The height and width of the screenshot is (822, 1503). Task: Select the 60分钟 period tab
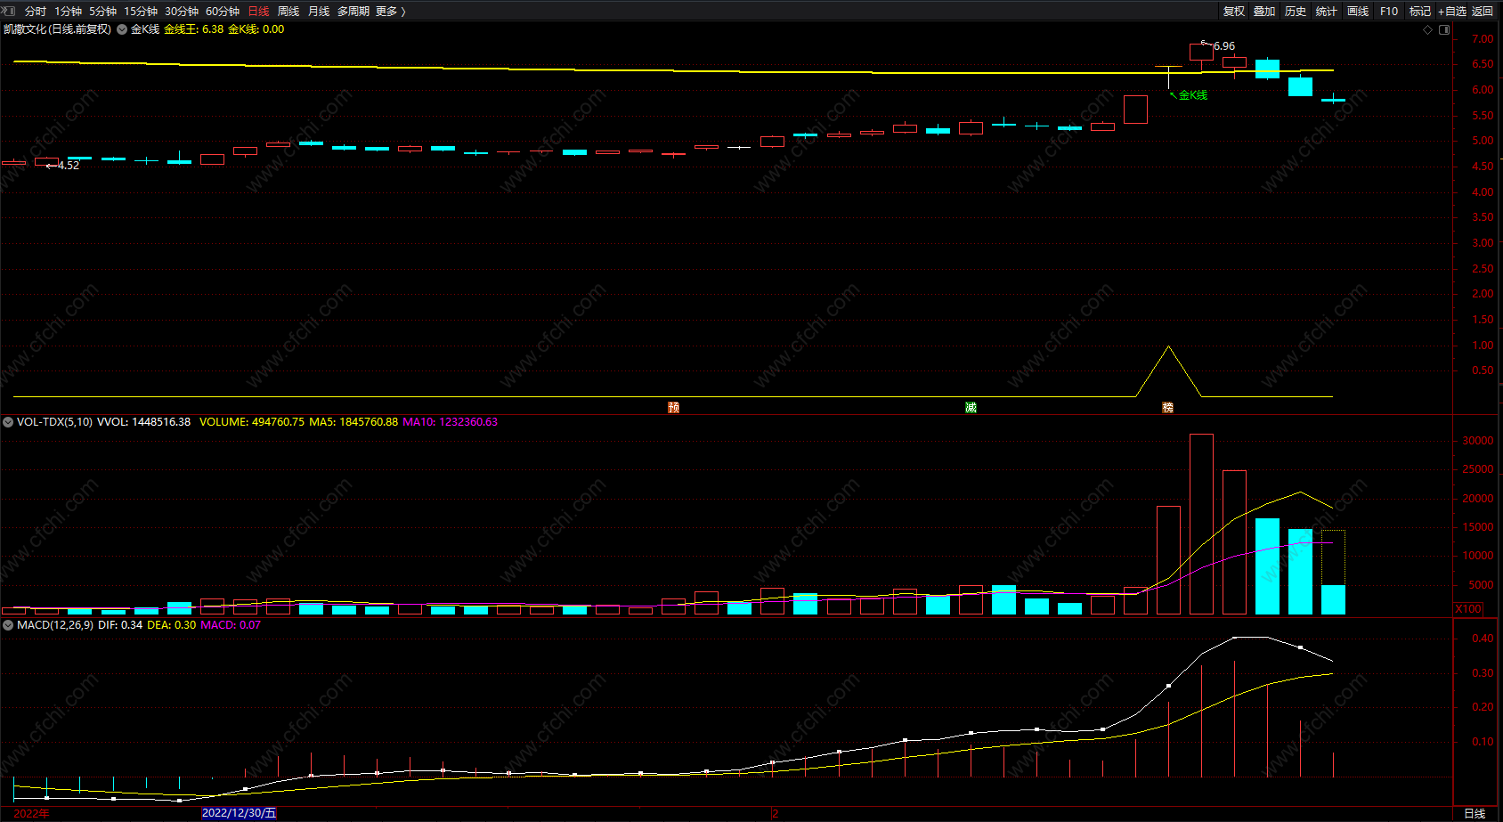223,12
